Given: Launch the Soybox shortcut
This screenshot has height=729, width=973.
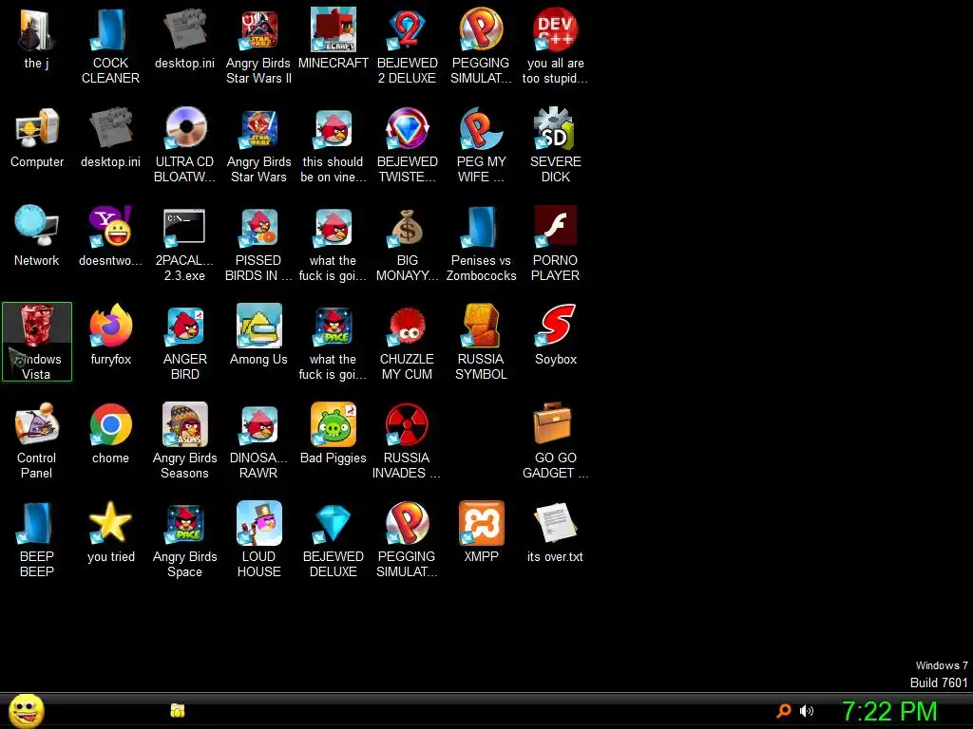Looking at the screenshot, I should [x=555, y=335].
